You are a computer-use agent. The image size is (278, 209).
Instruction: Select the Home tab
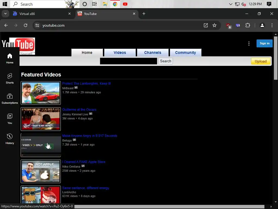pyautogui.click(x=87, y=53)
